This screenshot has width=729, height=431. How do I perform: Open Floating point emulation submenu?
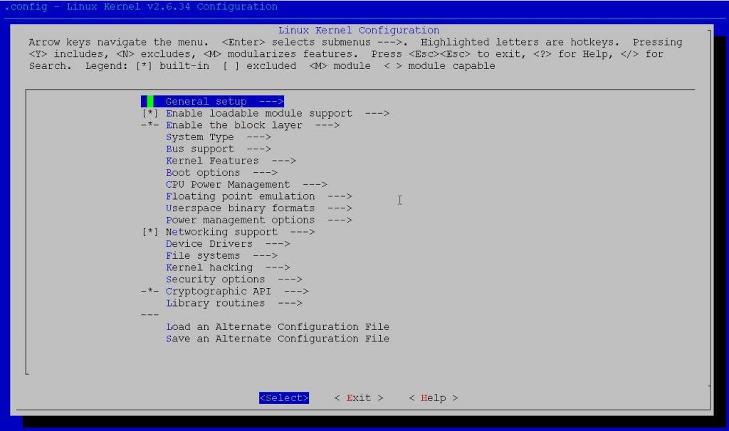coord(259,196)
